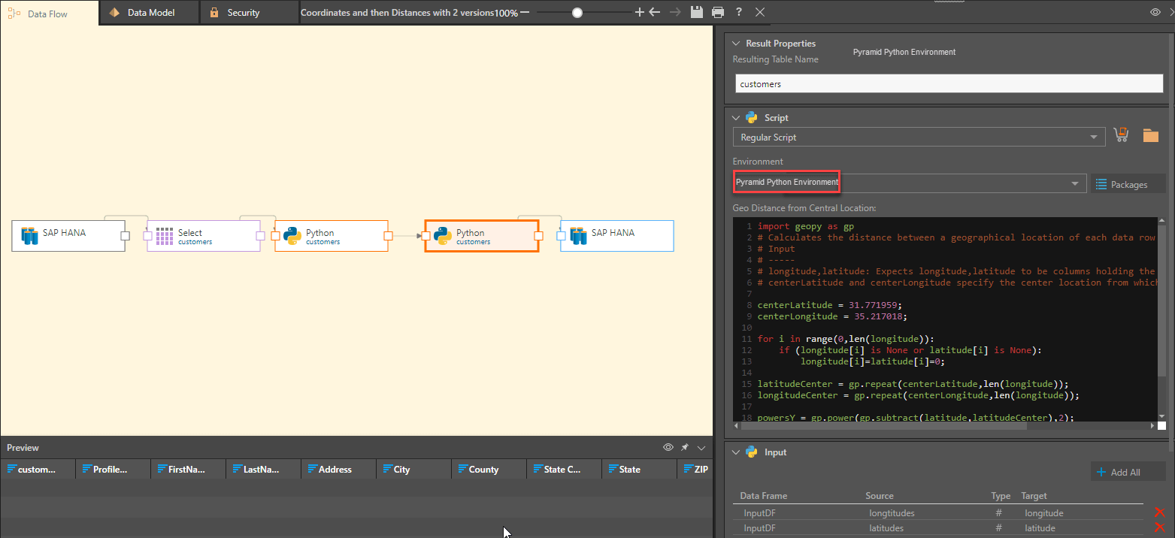The height and width of the screenshot is (538, 1175).
Task: Click the input port of the Select node
Action: (x=147, y=236)
